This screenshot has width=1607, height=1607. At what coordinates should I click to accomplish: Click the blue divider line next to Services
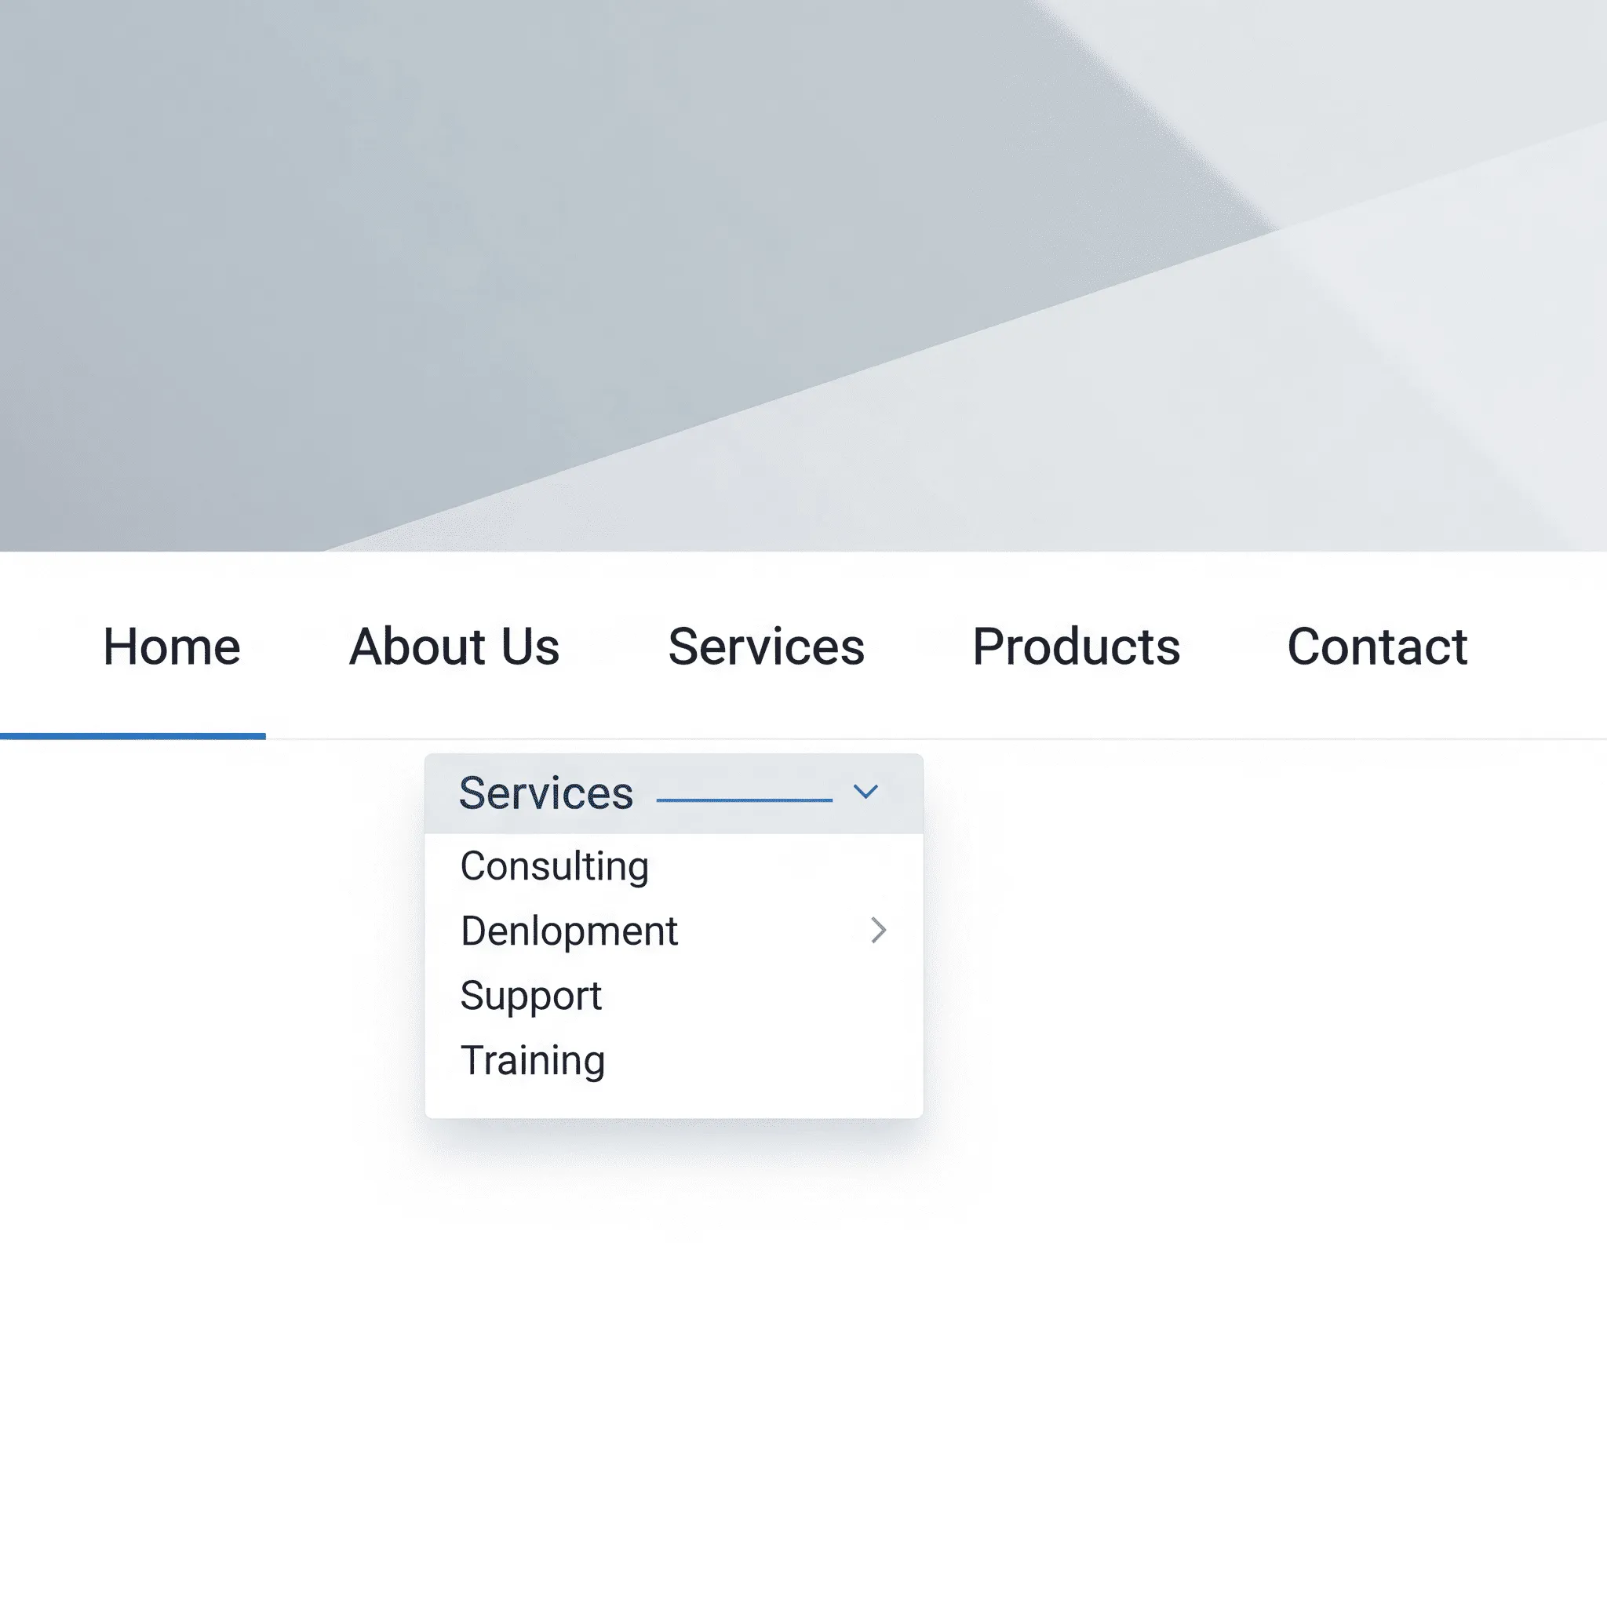745,799
